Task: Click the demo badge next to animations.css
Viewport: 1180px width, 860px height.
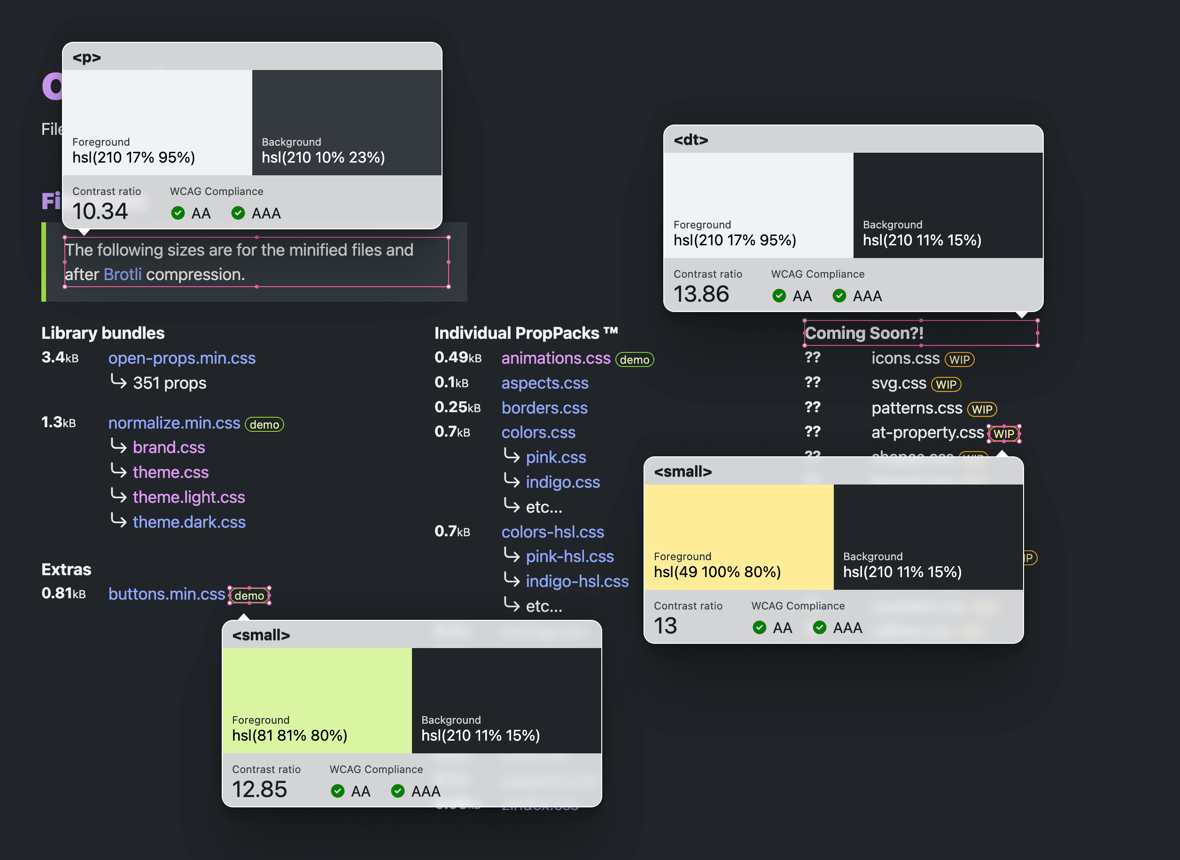Action: (x=636, y=359)
